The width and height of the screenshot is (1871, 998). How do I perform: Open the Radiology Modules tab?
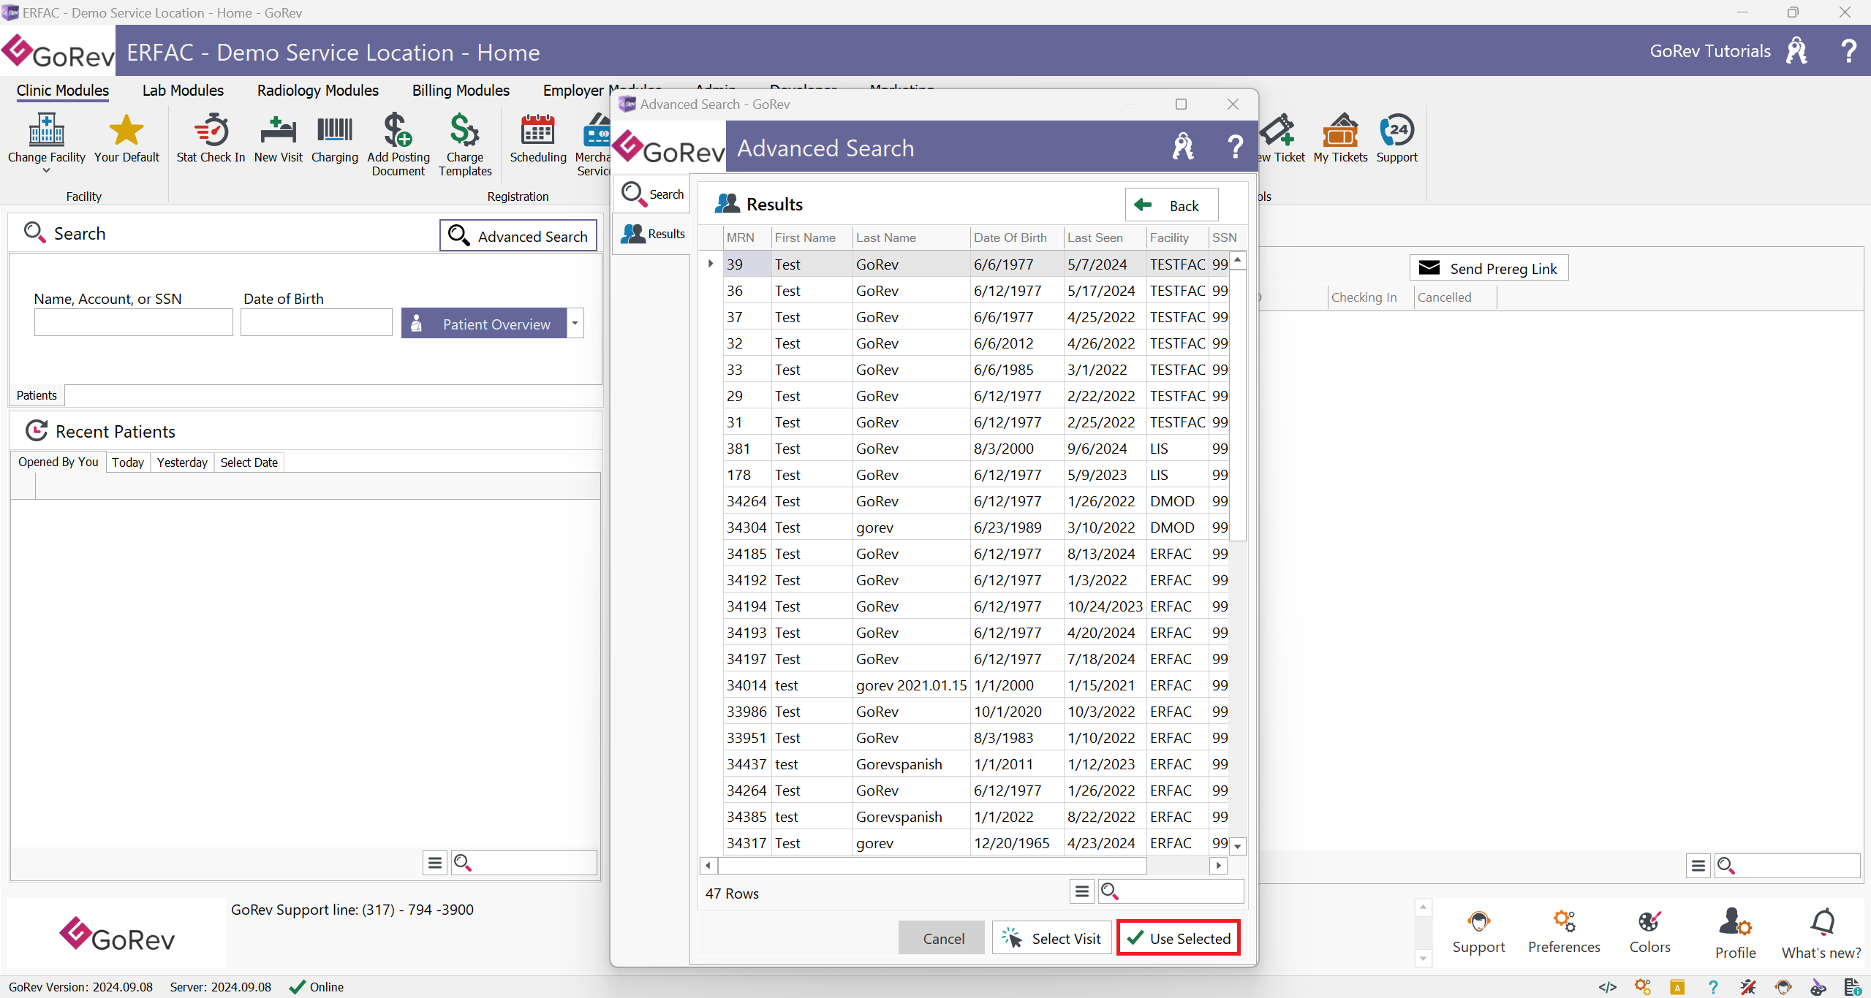(318, 91)
